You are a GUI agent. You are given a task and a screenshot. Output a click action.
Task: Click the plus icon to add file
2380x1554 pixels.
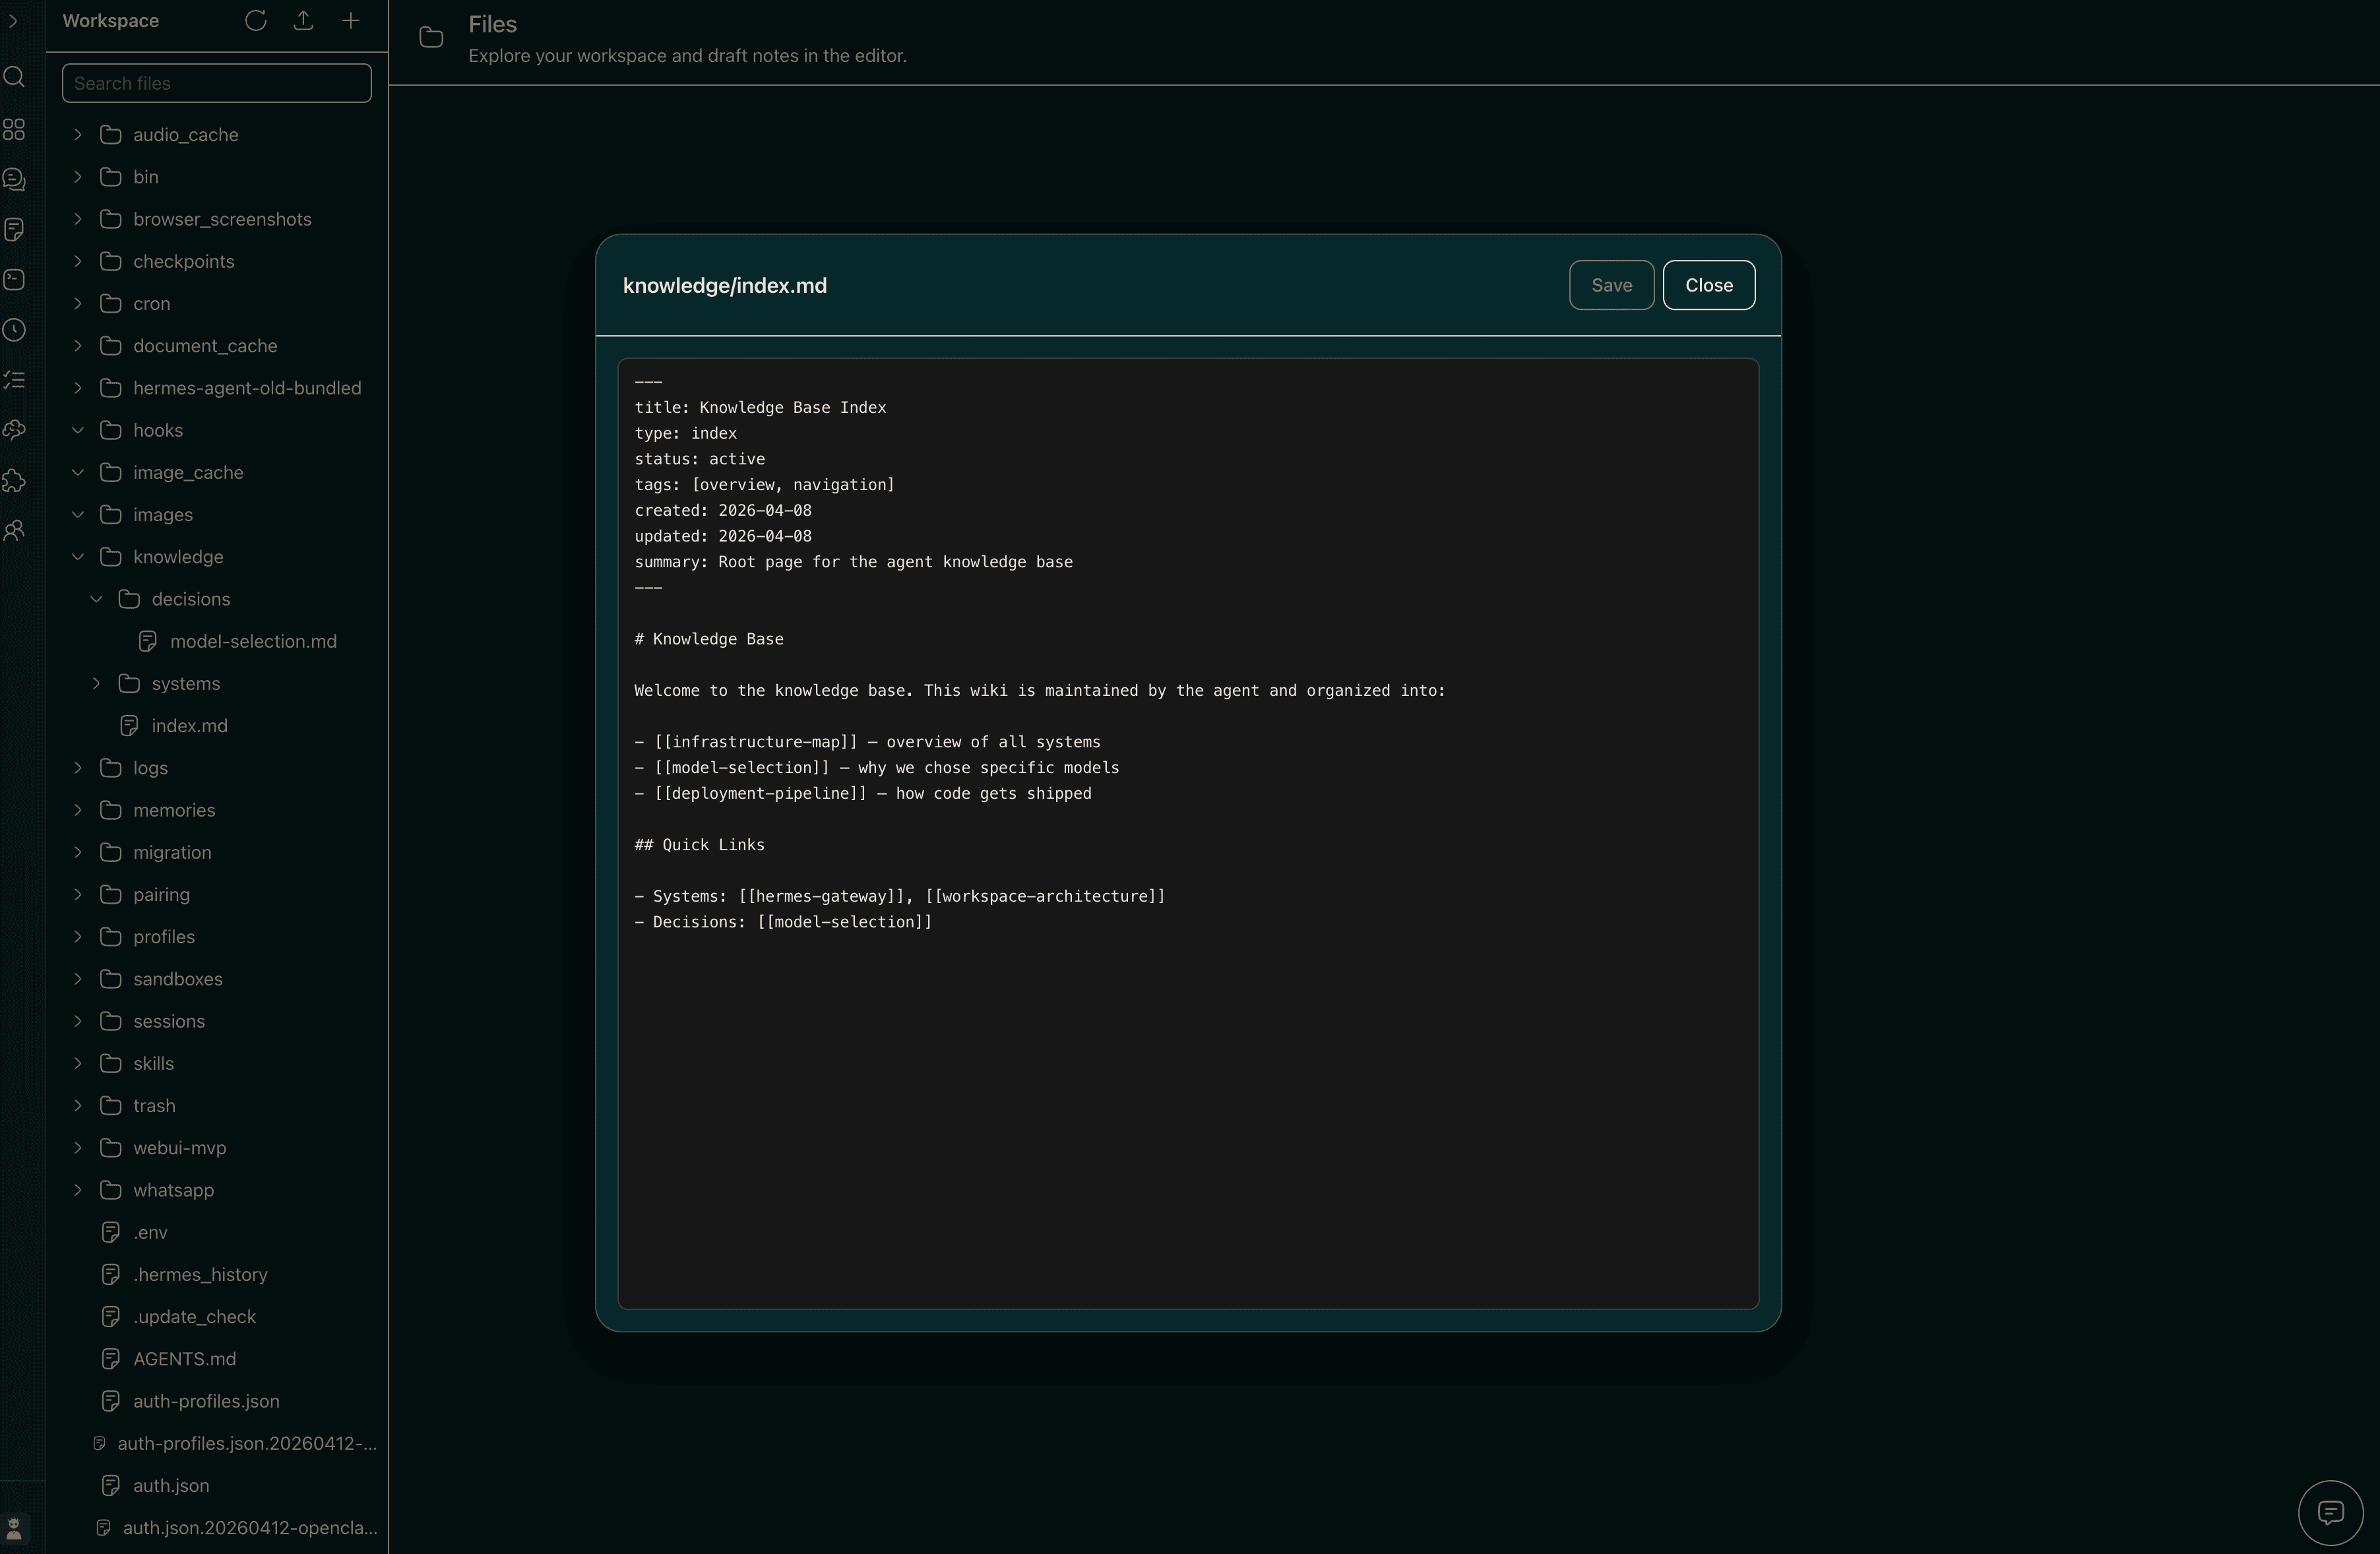(351, 21)
